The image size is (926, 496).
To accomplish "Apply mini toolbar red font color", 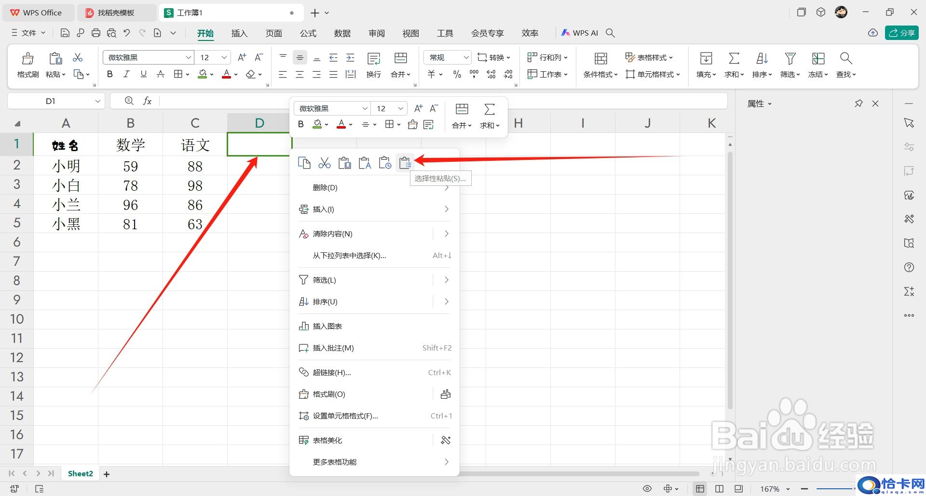I will click(x=341, y=124).
